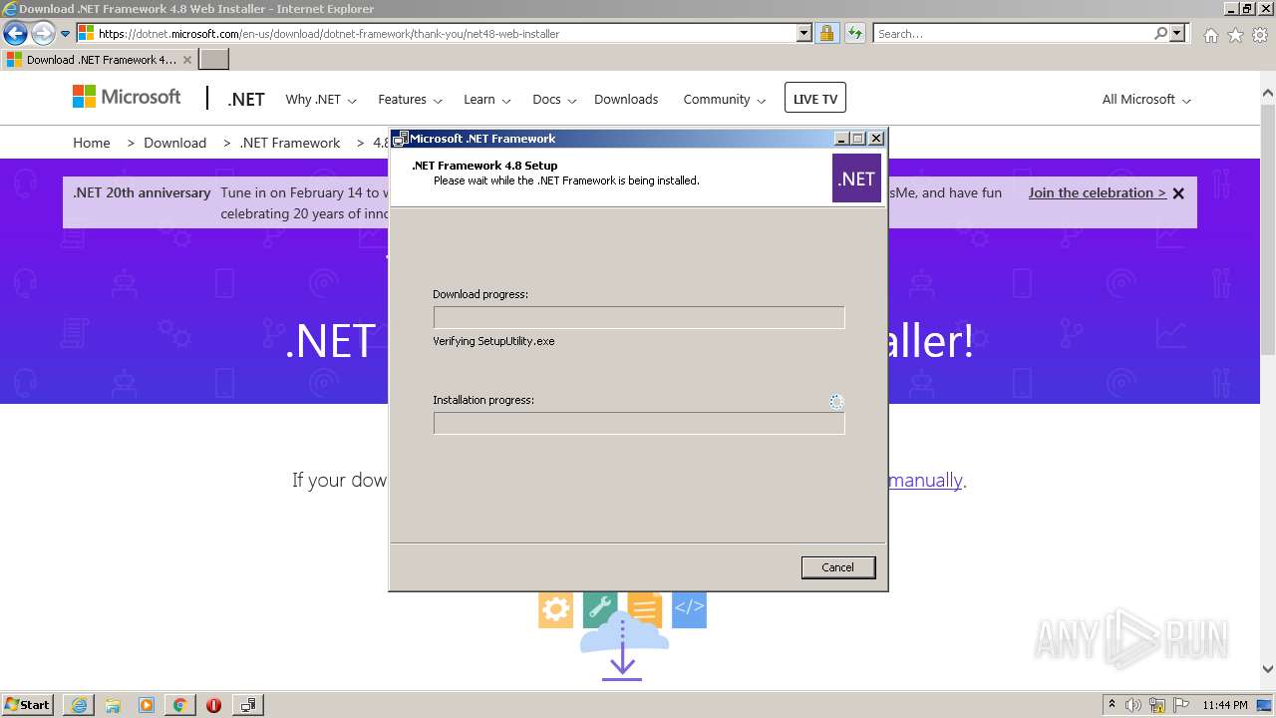This screenshot has height=718, width=1276.
Task: Expand the Learn menu
Action: pos(486,100)
